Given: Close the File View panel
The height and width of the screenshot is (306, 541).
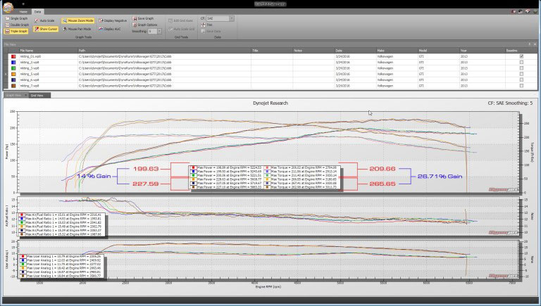Looking at the screenshot, I should (x=535, y=44).
